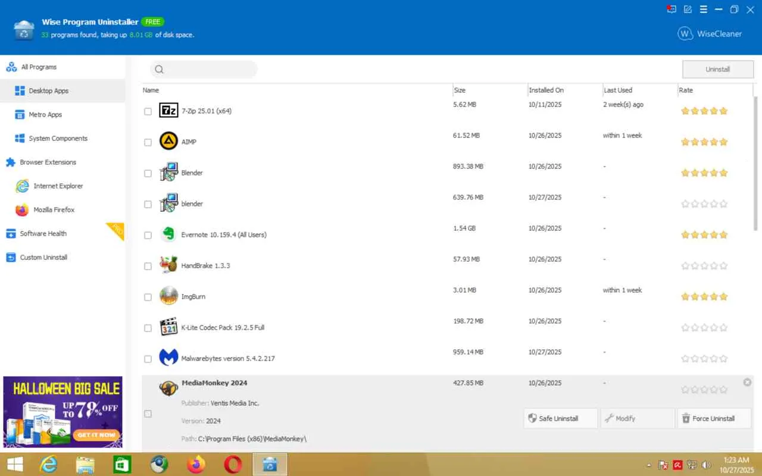This screenshot has width=762, height=476.
Task: Click the Malwarebytes program icon
Action: point(168,358)
